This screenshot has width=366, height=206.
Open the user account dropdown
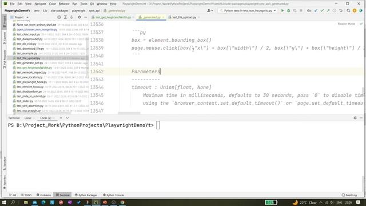point(210,10)
